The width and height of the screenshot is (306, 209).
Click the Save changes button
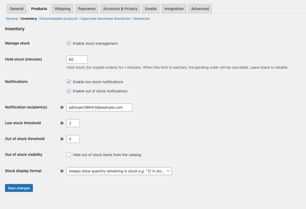(x=19, y=188)
